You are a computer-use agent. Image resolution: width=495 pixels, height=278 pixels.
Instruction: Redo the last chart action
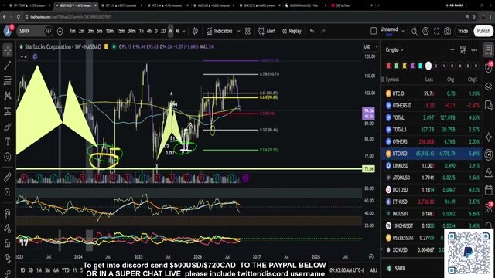pyautogui.click(x=323, y=31)
